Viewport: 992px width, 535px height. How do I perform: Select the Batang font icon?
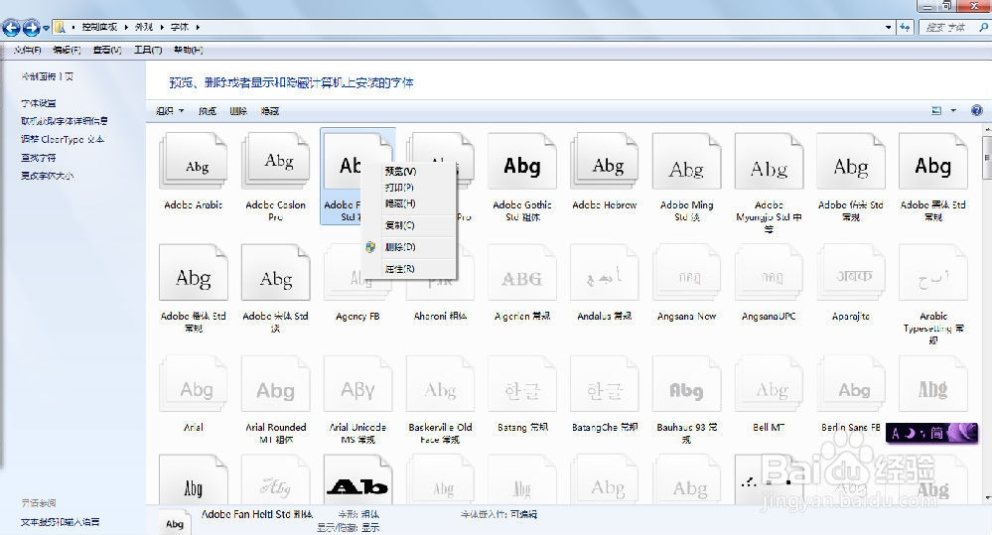pyautogui.click(x=522, y=384)
